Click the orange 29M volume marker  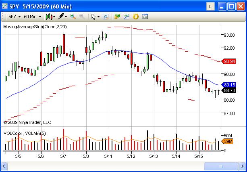pos(227,141)
